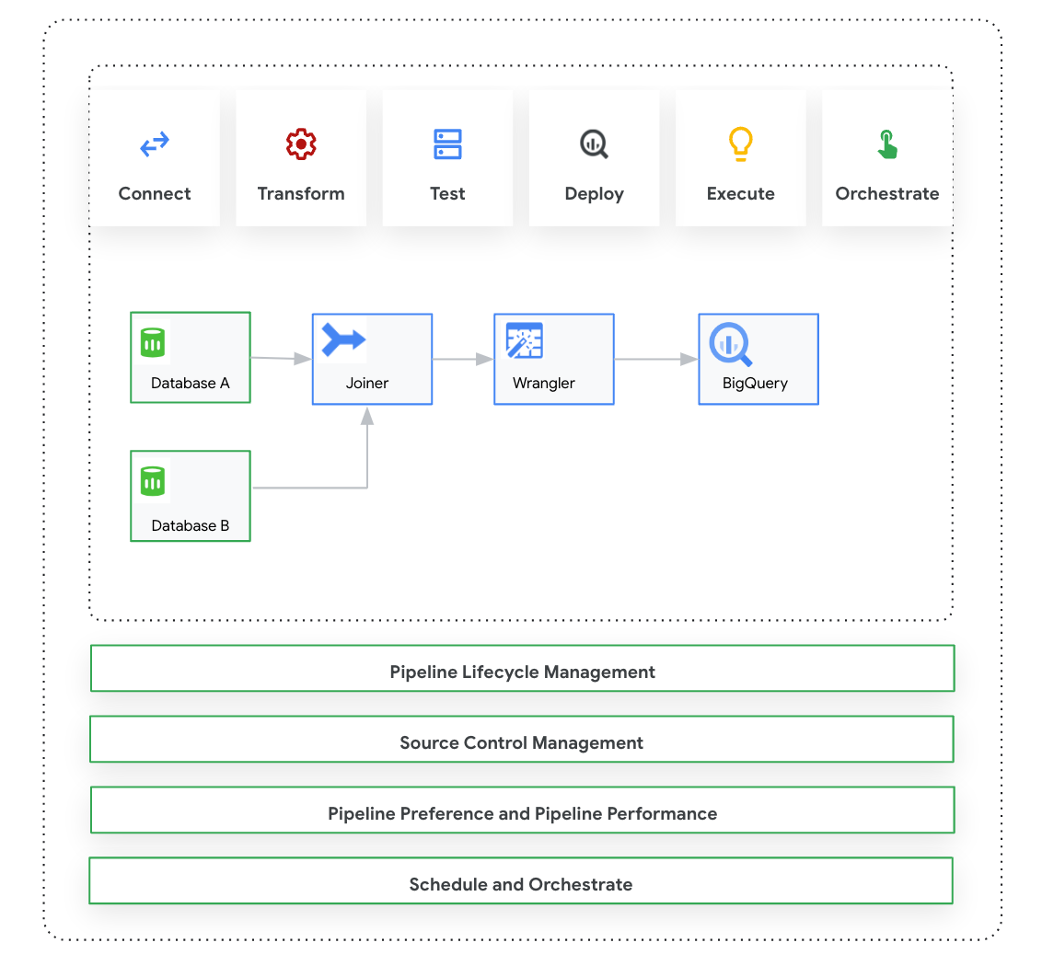The width and height of the screenshot is (1042, 977).
Task: Open the Source Control Management section
Action: point(522,739)
